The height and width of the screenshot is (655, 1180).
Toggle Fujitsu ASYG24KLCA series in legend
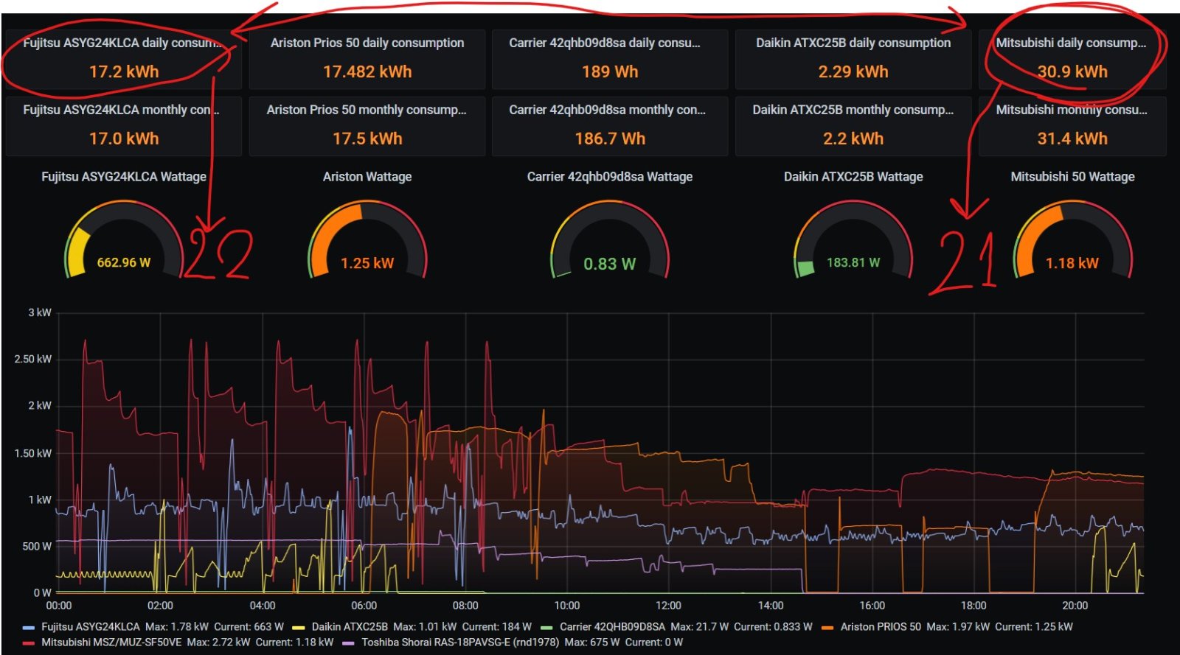click(90, 627)
